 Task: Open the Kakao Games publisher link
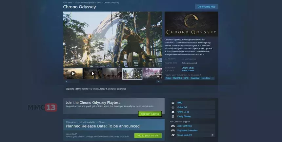[188, 71]
